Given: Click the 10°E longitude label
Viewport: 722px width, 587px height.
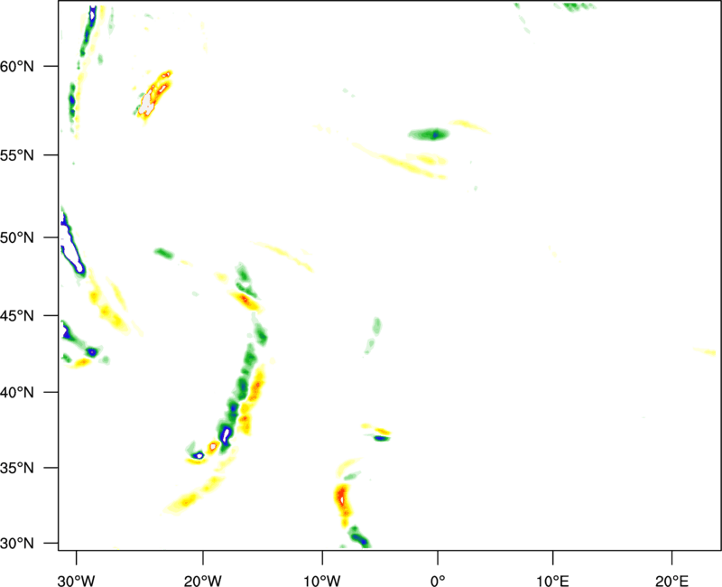Looking at the screenshot, I should click(x=552, y=581).
